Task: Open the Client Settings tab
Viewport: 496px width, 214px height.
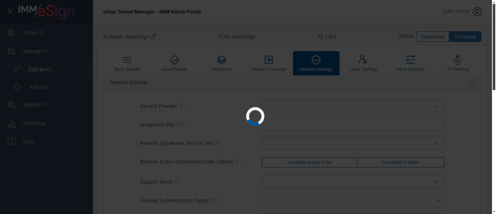Action: pyautogui.click(x=363, y=63)
